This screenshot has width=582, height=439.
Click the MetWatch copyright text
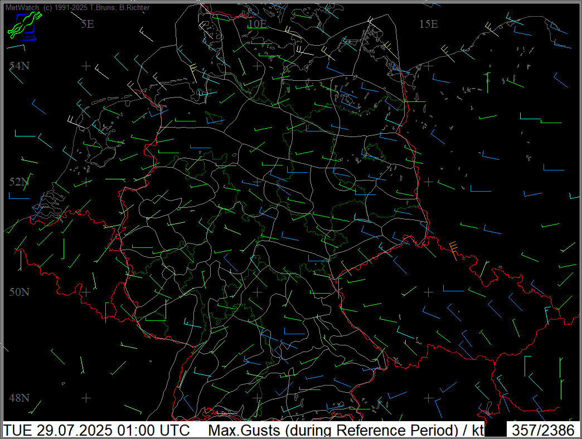click(77, 7)
